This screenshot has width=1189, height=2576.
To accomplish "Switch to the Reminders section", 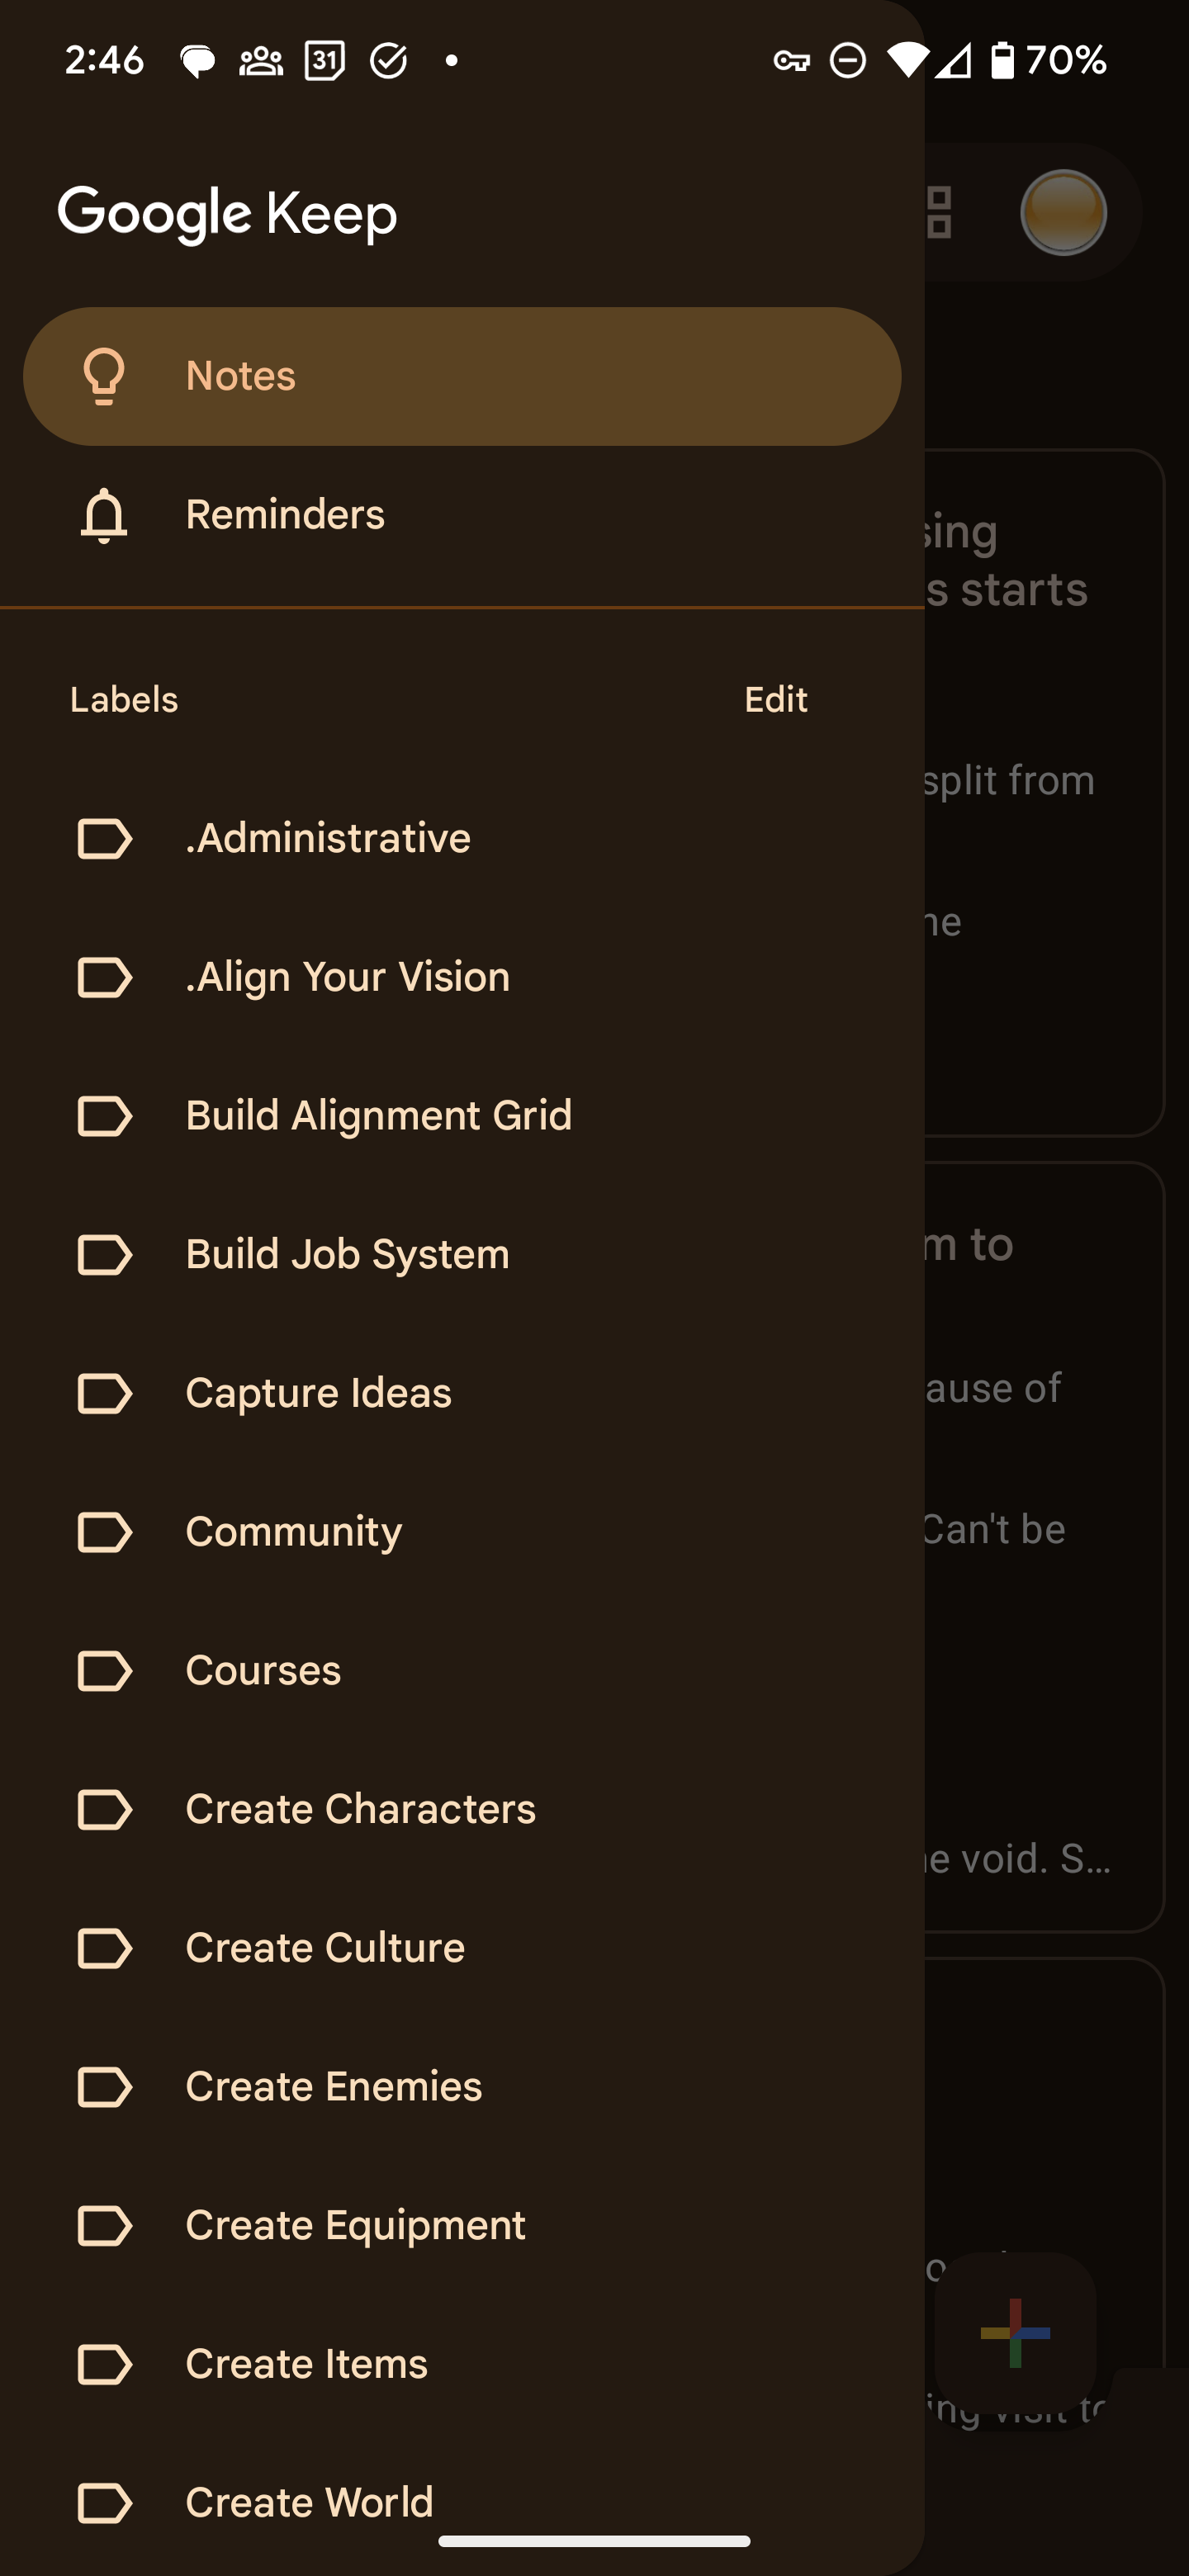I will point(285,515).
